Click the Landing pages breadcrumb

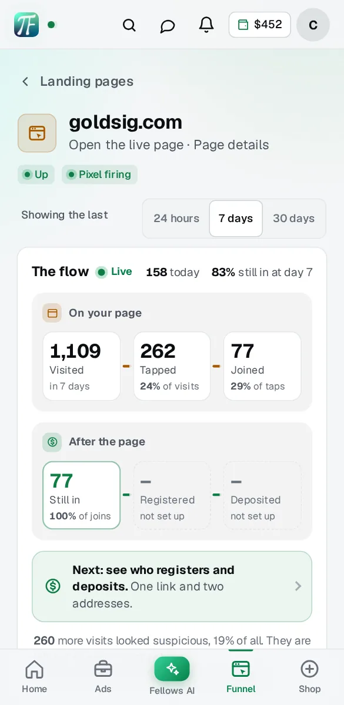86,82
